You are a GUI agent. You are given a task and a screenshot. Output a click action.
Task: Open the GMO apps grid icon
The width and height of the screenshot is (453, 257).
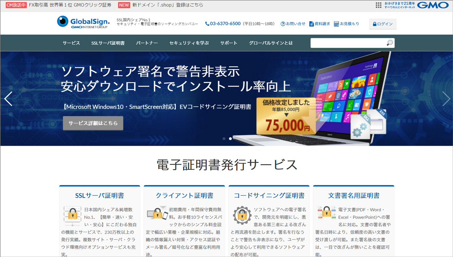tap(378, 5)
